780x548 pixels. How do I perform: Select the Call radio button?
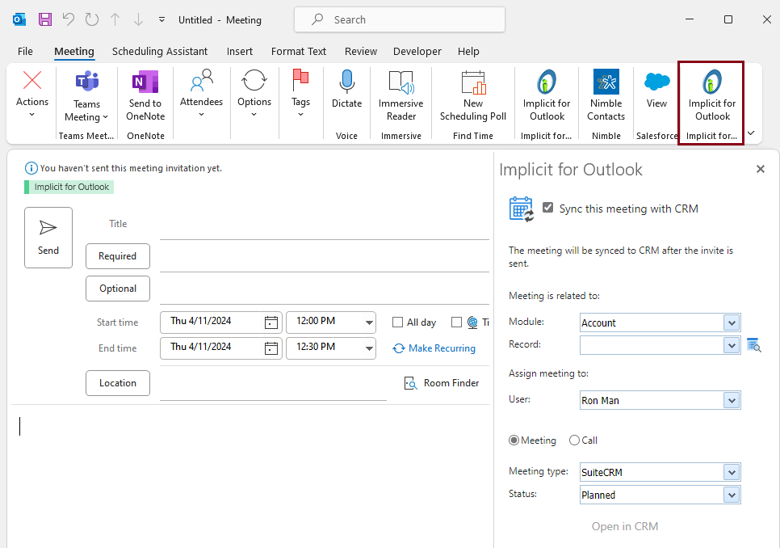coord(575,441)
